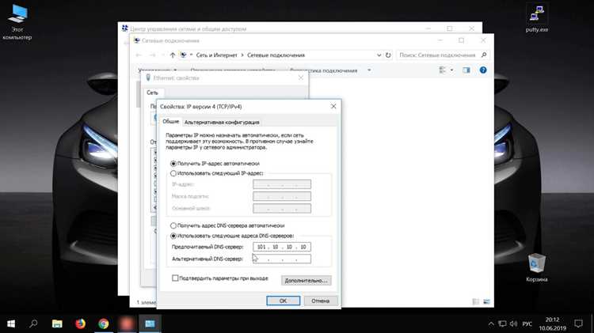
Task: Select the Общие tab
Action: 170,122
